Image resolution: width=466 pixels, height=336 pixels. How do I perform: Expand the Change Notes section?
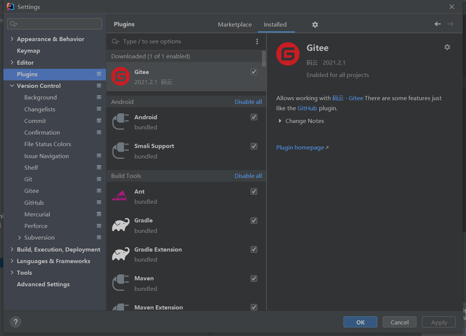pos(280,121)
